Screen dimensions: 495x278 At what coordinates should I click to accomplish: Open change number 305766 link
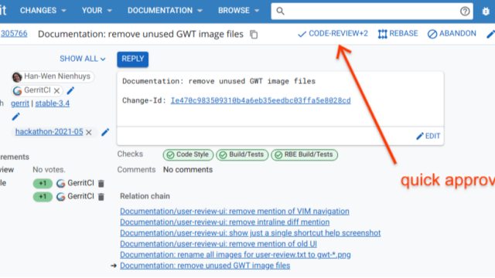coord(14,34)
